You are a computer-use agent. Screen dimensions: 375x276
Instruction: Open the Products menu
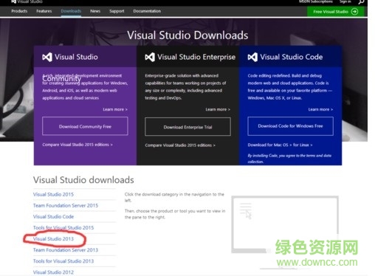point(19,11)
